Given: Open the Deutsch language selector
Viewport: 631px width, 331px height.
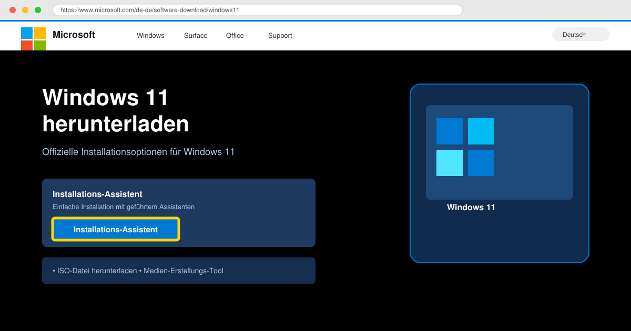Looking at the screenshot, I should pos(581,34).
